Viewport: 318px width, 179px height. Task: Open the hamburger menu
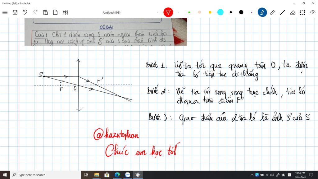click(5, 12)
